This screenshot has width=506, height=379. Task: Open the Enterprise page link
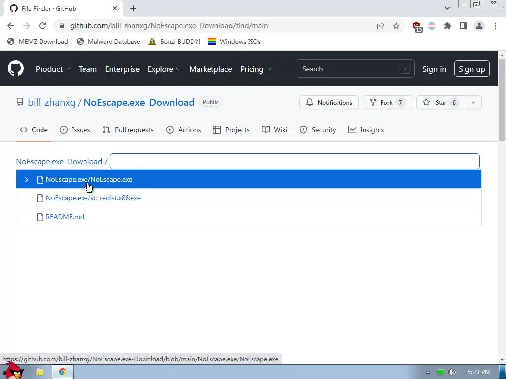(x=123, y=69)
